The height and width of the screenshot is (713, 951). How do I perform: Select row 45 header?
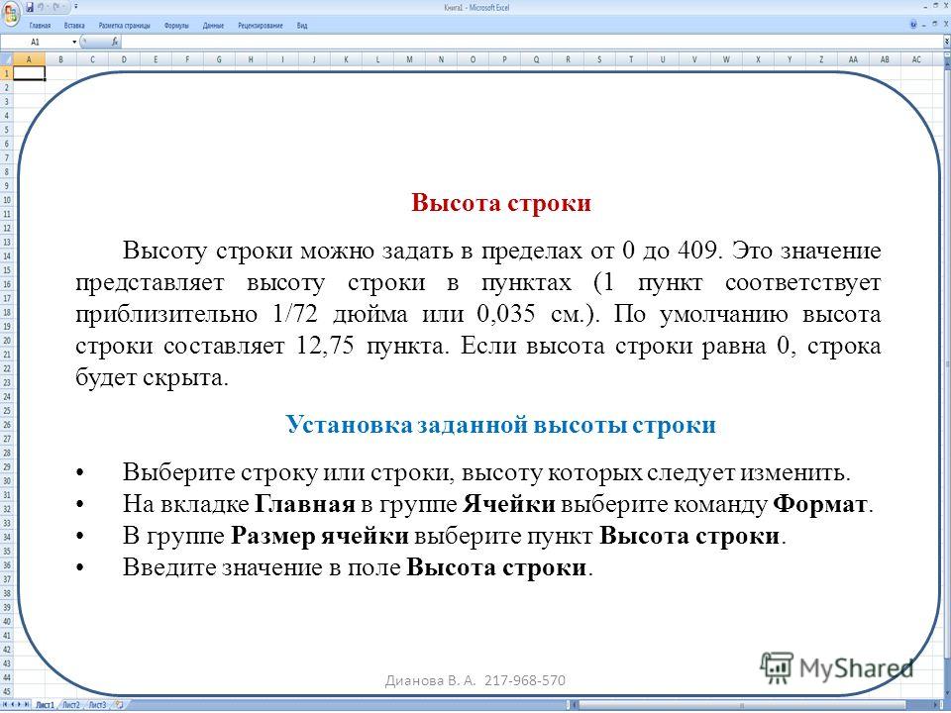click(x=6, y=692)
